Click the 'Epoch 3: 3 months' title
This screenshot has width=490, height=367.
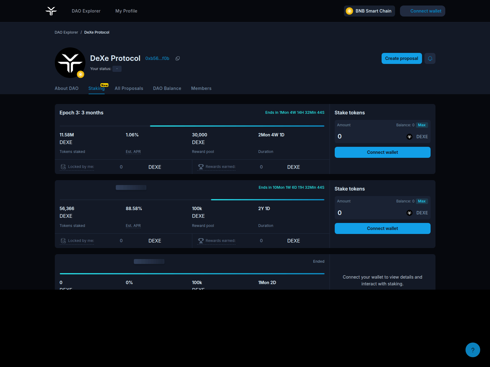[x=81, y=113]
